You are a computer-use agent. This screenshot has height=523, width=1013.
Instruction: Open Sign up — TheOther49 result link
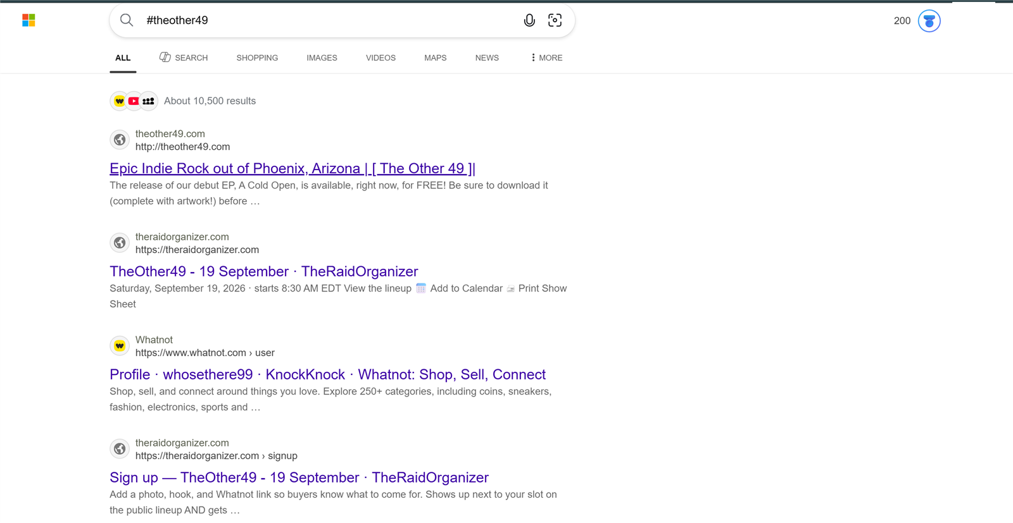point(299,477)
